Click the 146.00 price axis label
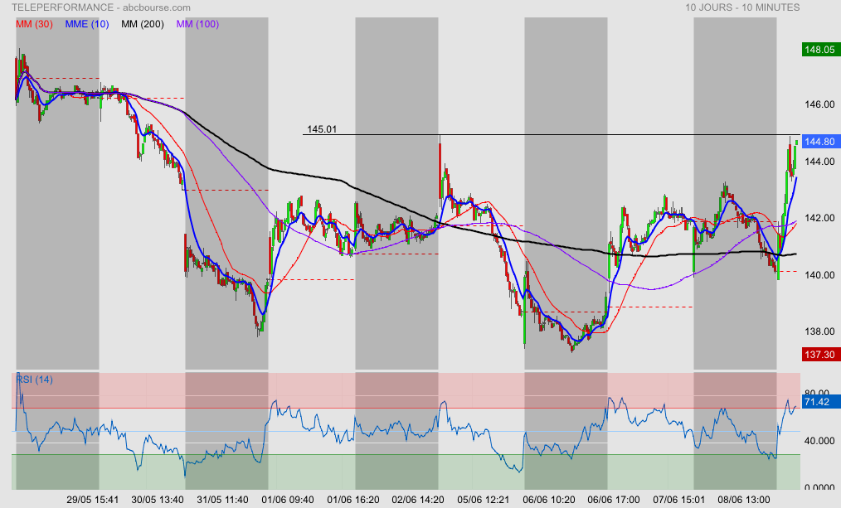 (x=819, y=104)
